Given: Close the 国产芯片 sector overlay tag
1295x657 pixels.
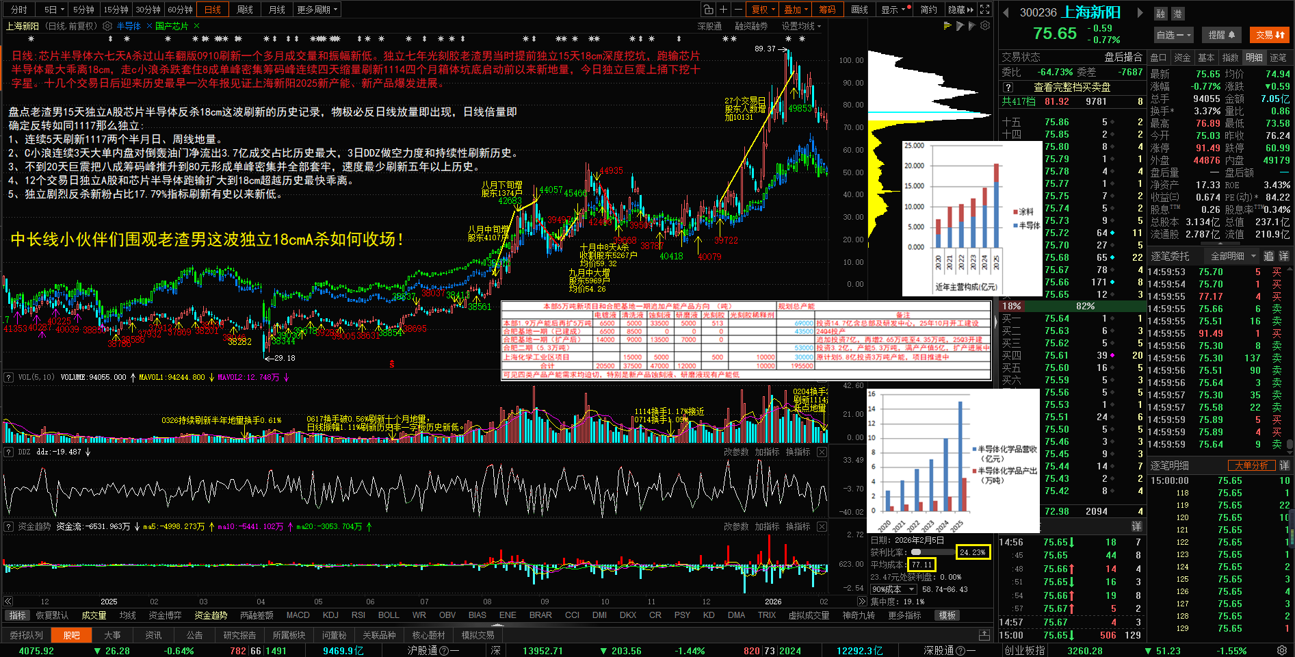Looking at the screenshot, I should click(x=197, y=26).
